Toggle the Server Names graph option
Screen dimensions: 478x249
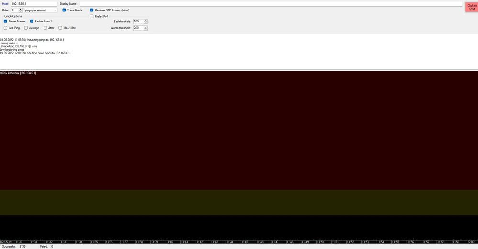pos(5,22)
